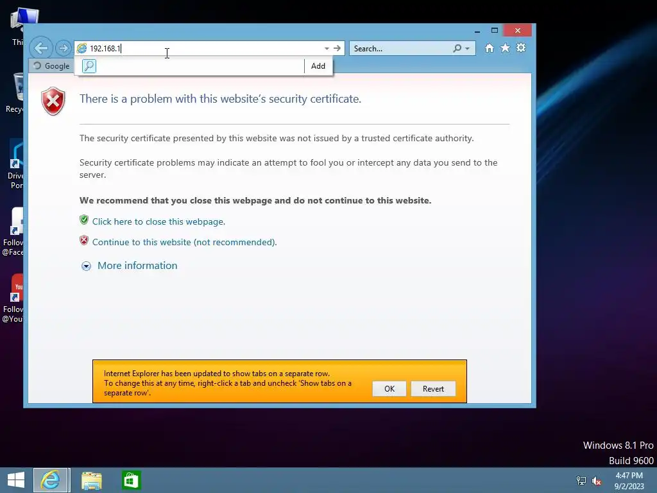Click the Add button in the suggestion dropdown

(x=318, y=66)
